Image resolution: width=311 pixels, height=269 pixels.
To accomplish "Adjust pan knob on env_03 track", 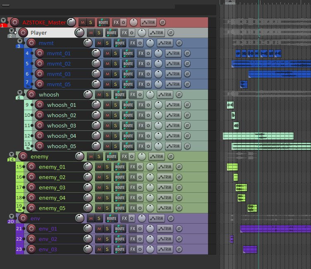I will tap(150, 249).
